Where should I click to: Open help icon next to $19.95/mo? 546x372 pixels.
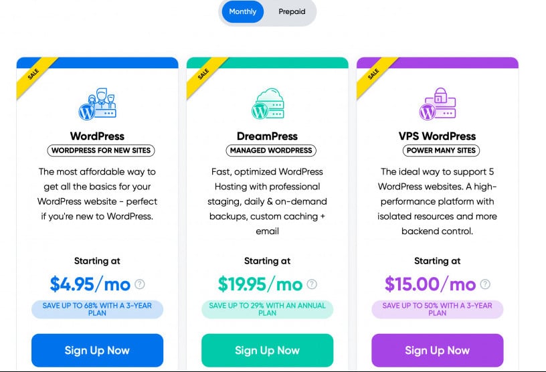coord(312,284)
